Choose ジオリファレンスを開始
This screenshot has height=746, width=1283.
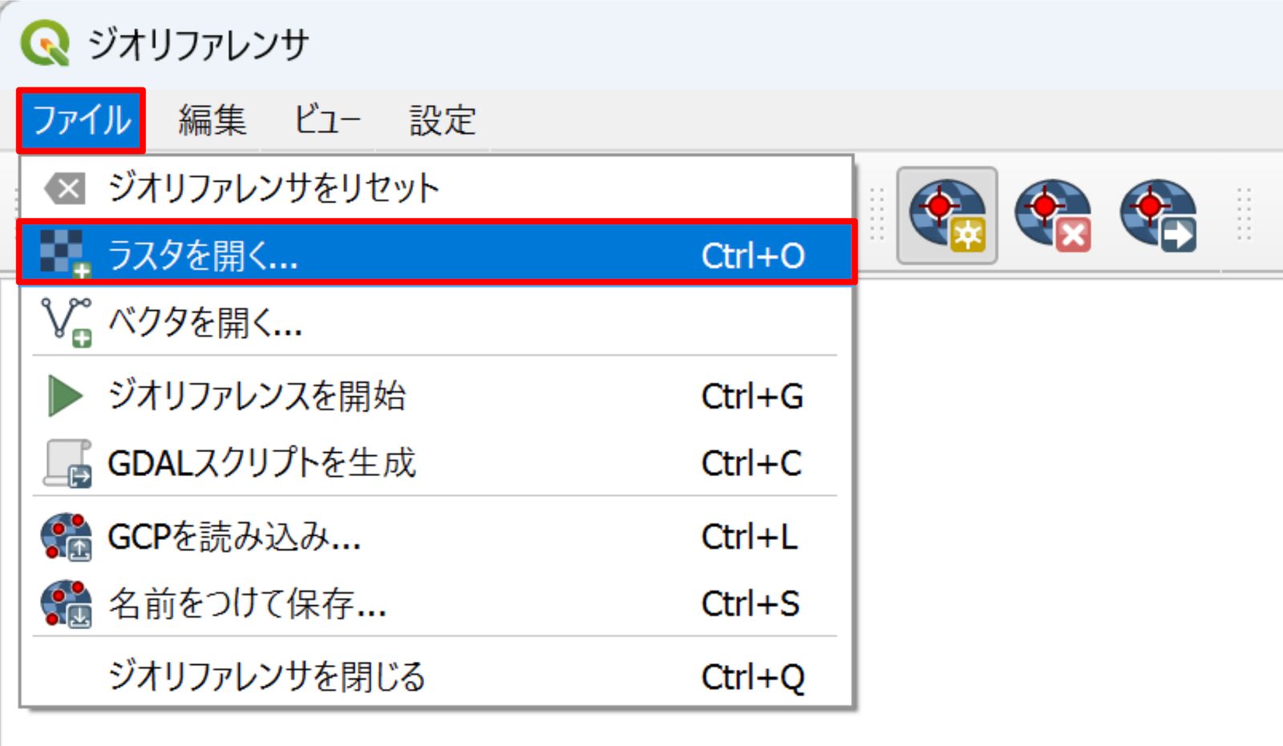pos(436,396)
